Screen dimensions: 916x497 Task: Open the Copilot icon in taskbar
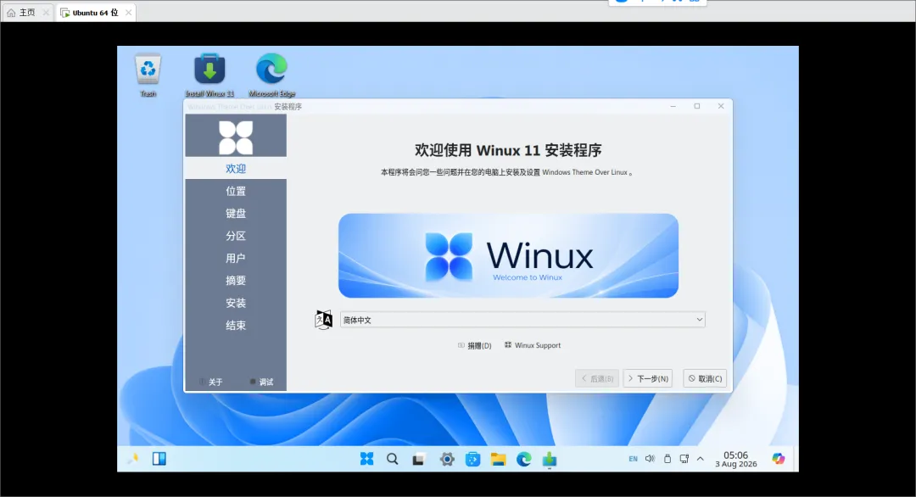point(778,459)
